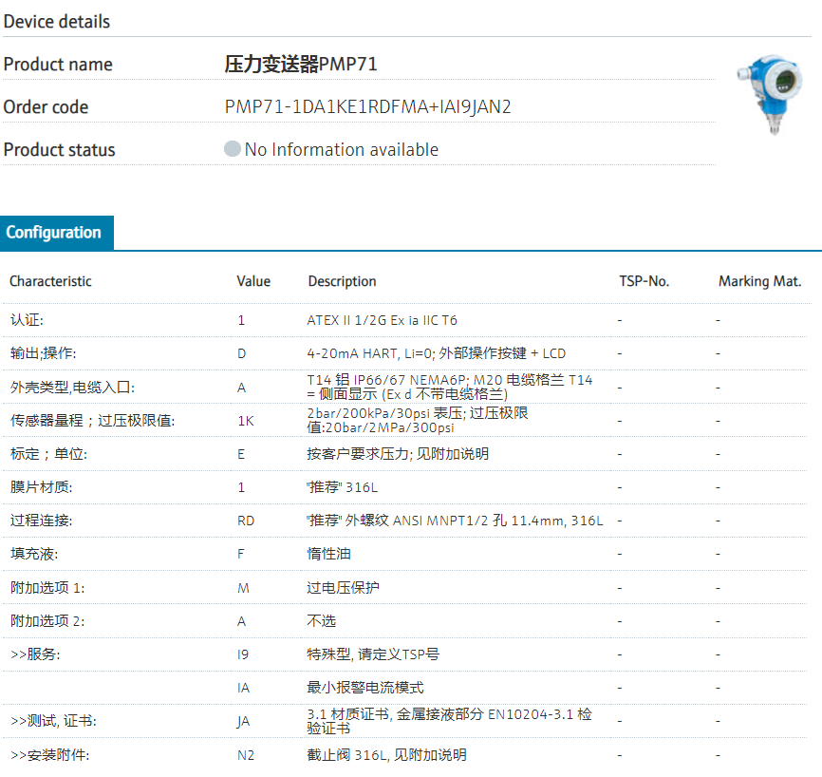Click the TSP-No. column header

644,281
